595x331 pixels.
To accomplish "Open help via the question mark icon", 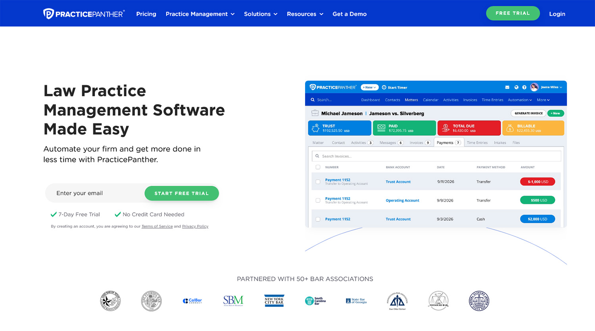I will [x=524, y=87].
